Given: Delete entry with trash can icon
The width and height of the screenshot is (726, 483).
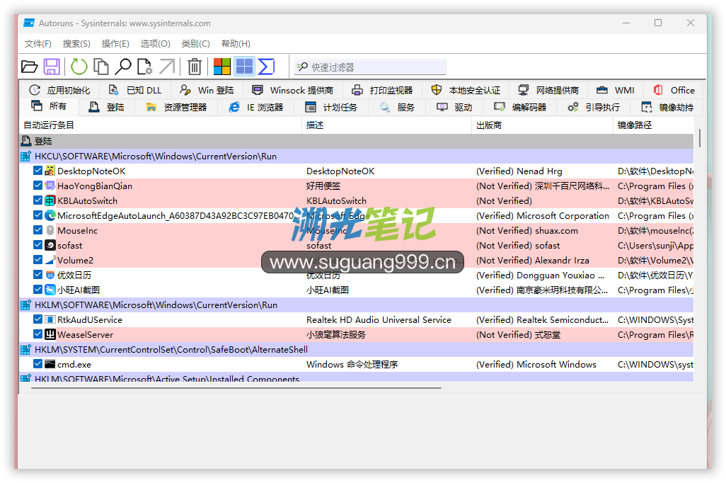Looking at the screenshot, I should coord(195,67).
